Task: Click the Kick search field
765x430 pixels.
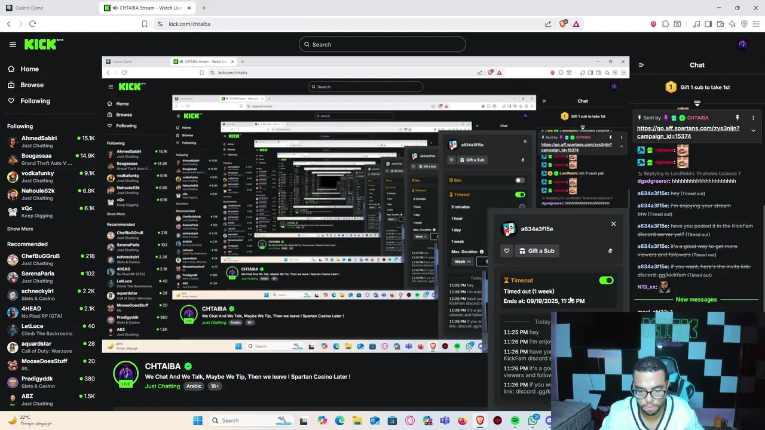Action: point(382,44)
